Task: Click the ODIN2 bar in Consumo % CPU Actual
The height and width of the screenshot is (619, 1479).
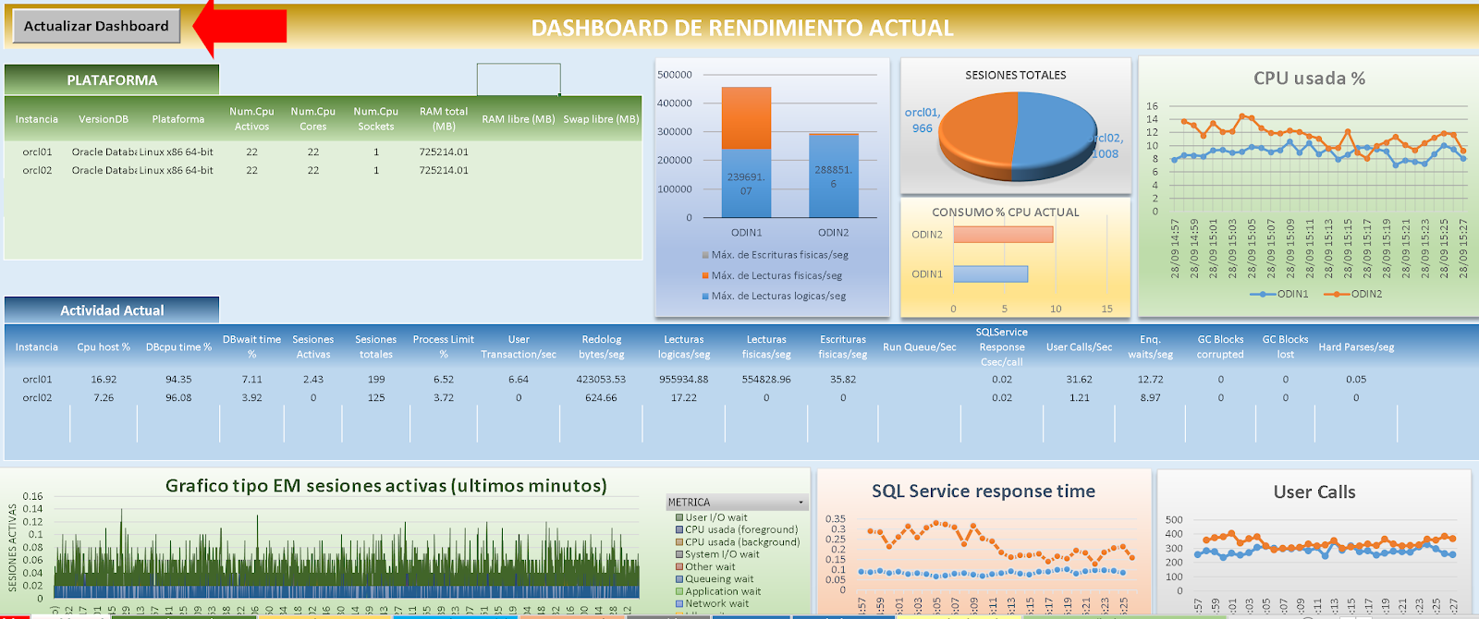Action: pos(1003,235)
